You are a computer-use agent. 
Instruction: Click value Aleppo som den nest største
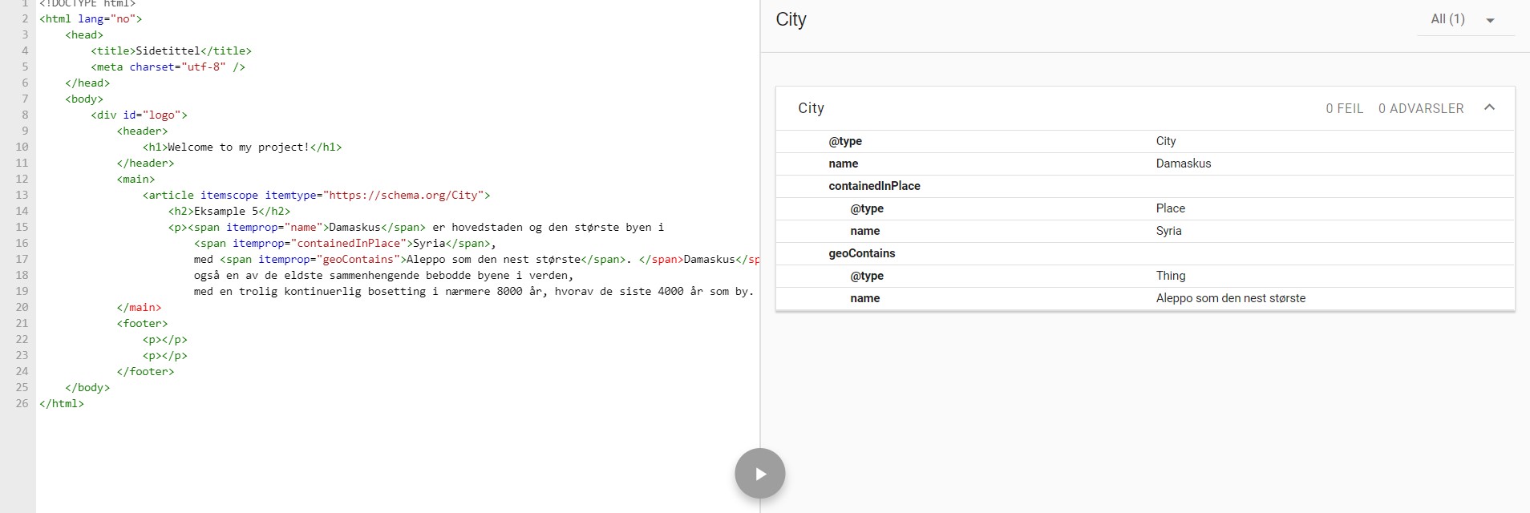pos(1230,298)
